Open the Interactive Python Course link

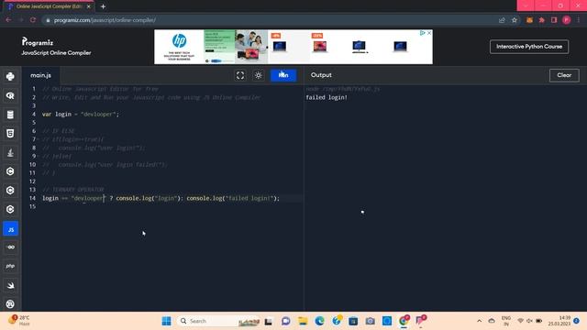[x=529, y=47]
